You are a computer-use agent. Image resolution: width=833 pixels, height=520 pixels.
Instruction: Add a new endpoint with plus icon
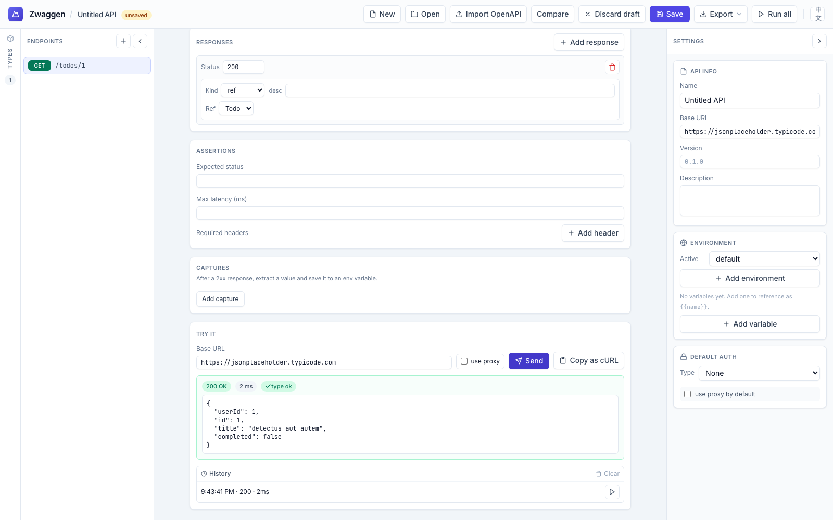point(123,41)
